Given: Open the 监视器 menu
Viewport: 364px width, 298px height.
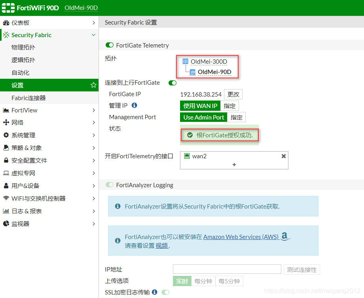Looking at the screenshot, I should [49, 224].
